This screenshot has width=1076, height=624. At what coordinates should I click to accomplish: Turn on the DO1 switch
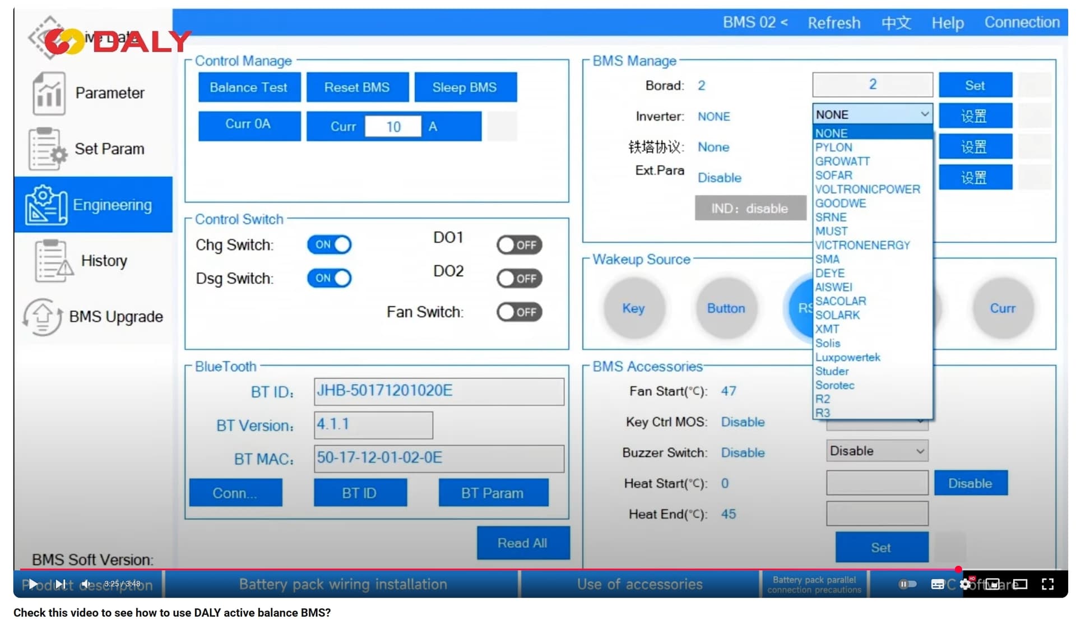pyautogui.click(x=519, y=245)
